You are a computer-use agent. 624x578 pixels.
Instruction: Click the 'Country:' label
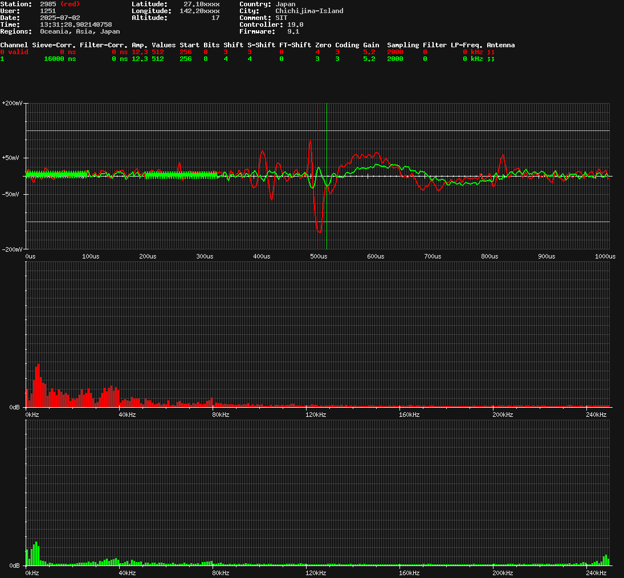pos(255,4)
